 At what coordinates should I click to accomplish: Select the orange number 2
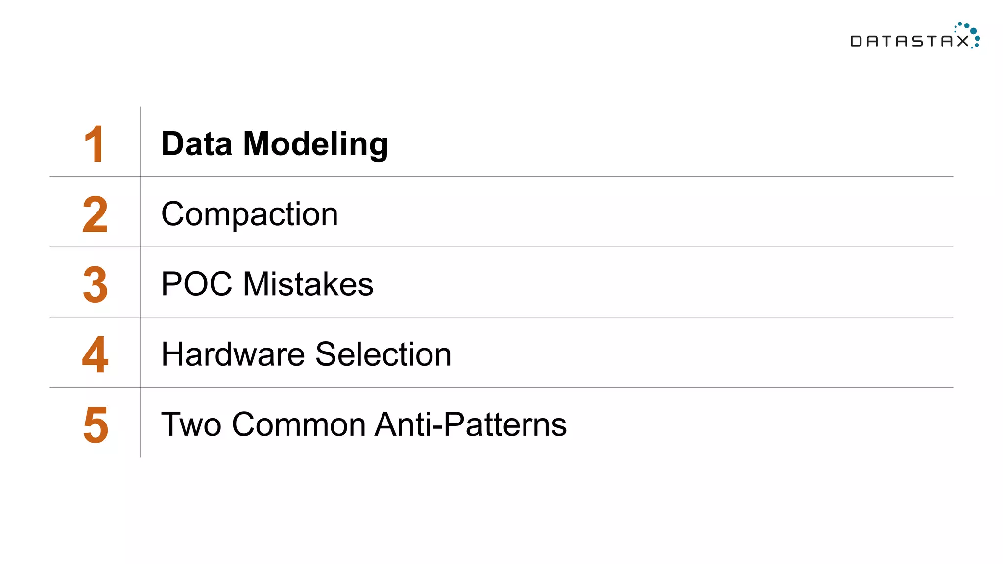(95, 214)
